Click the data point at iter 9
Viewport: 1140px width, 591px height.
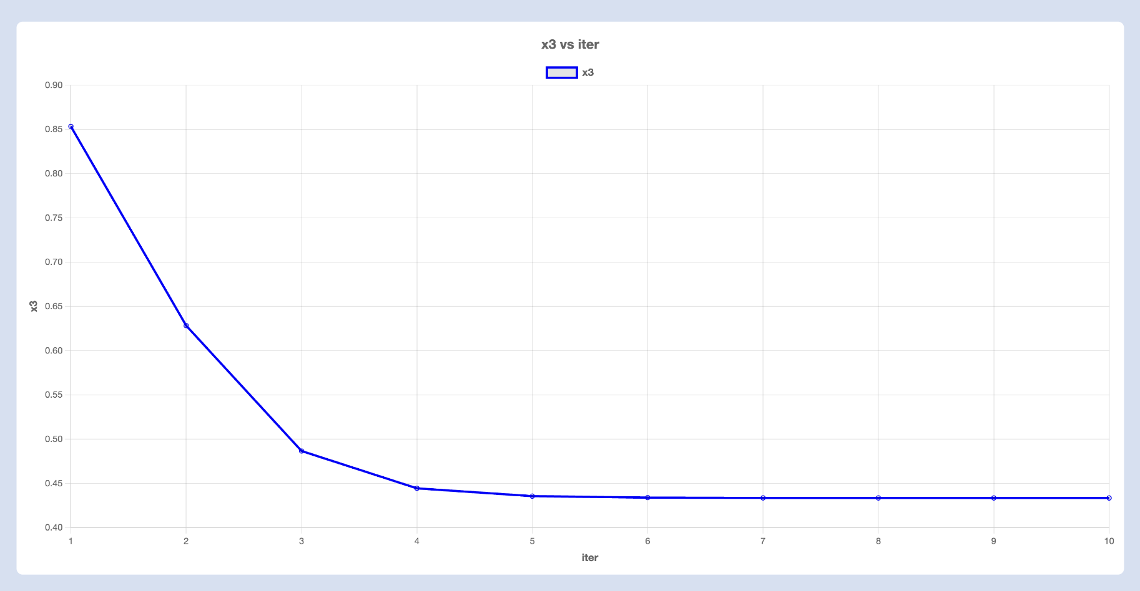(x=994, y=498)
